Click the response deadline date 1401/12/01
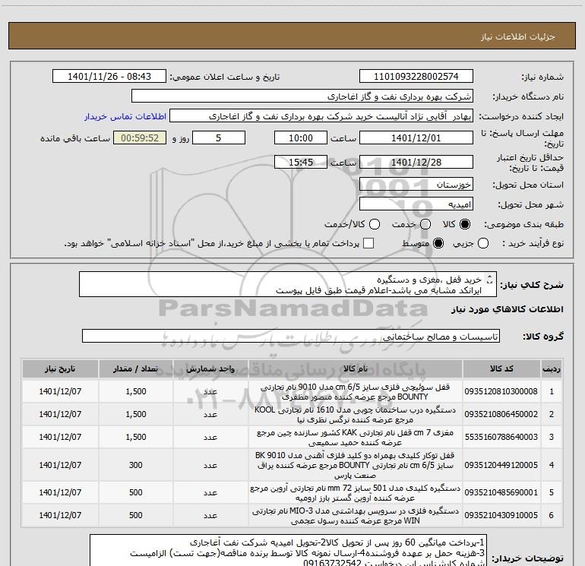The height and width of the screenshot is (566, 585). point(416,138)
